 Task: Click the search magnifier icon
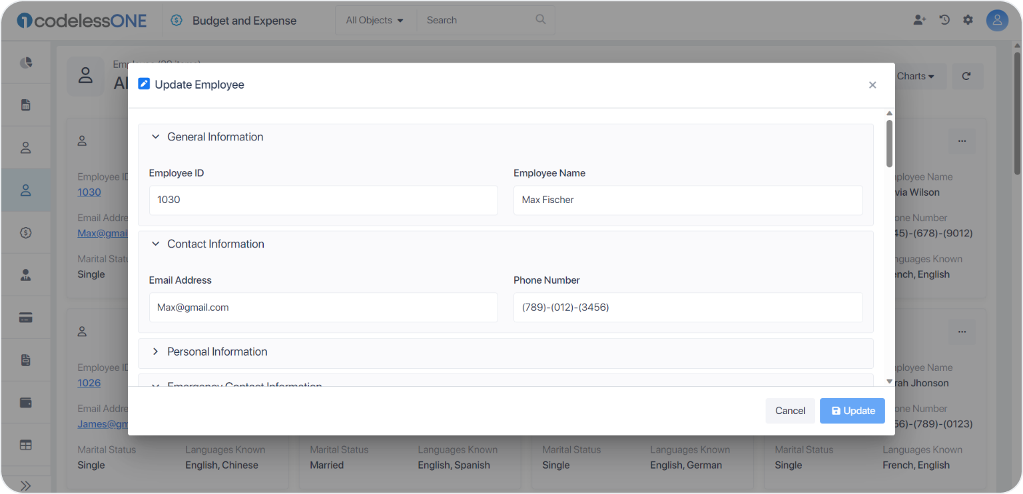click(x=541, y=19)
